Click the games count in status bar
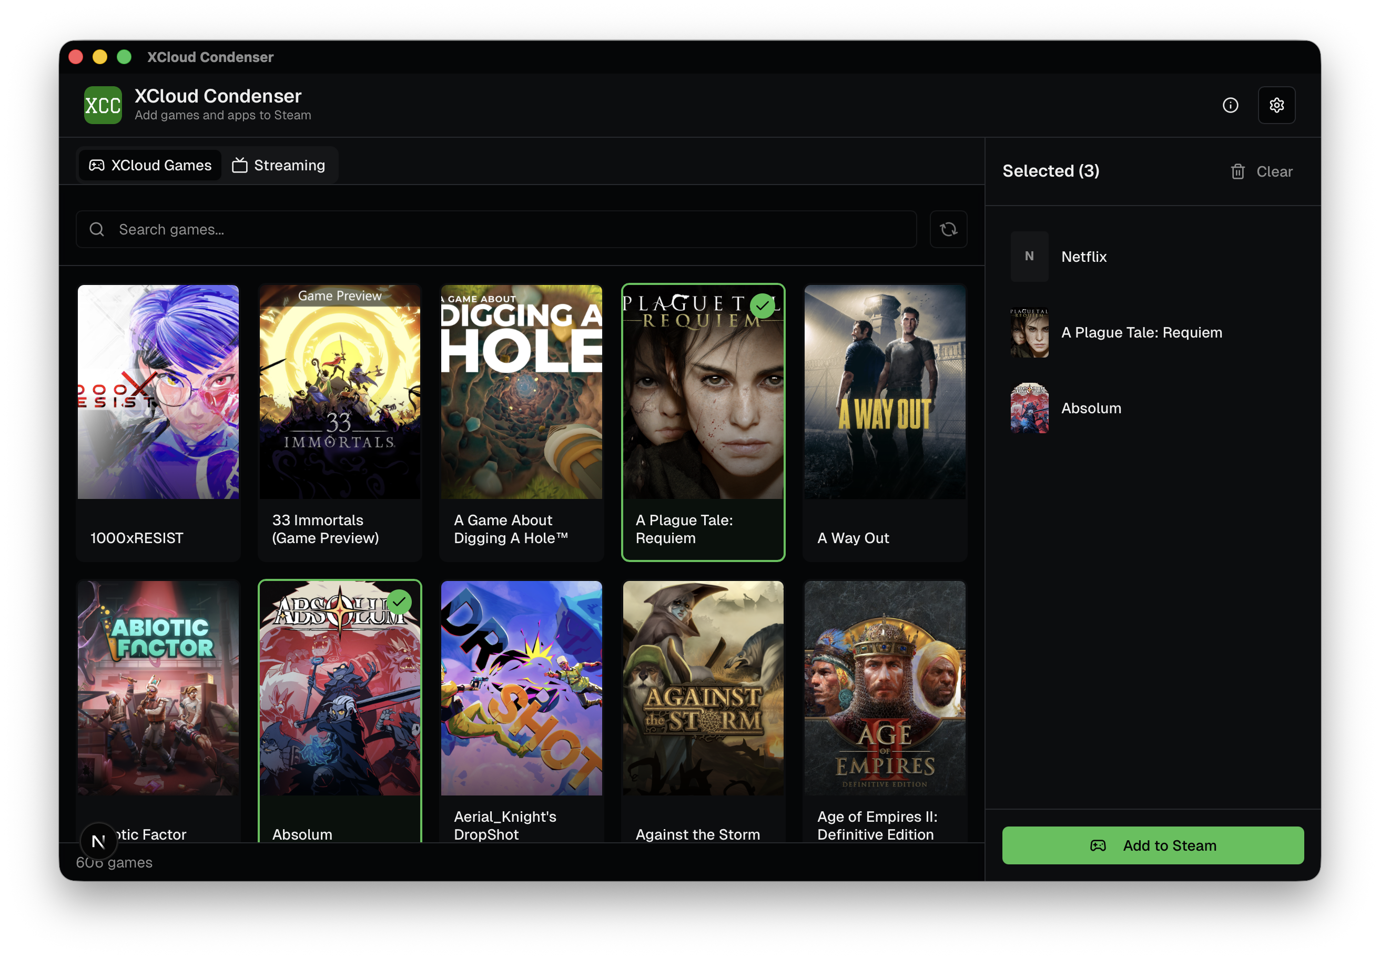 [x=114, y=862]
